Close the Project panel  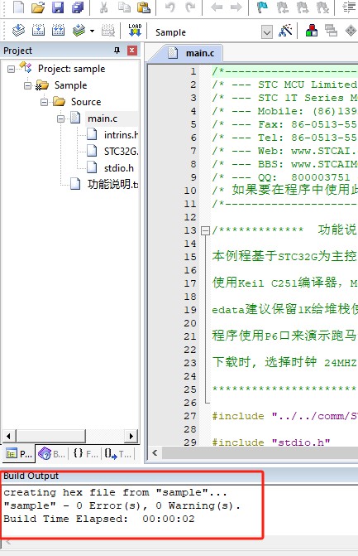pyautogui.click(x=132, y=51)
